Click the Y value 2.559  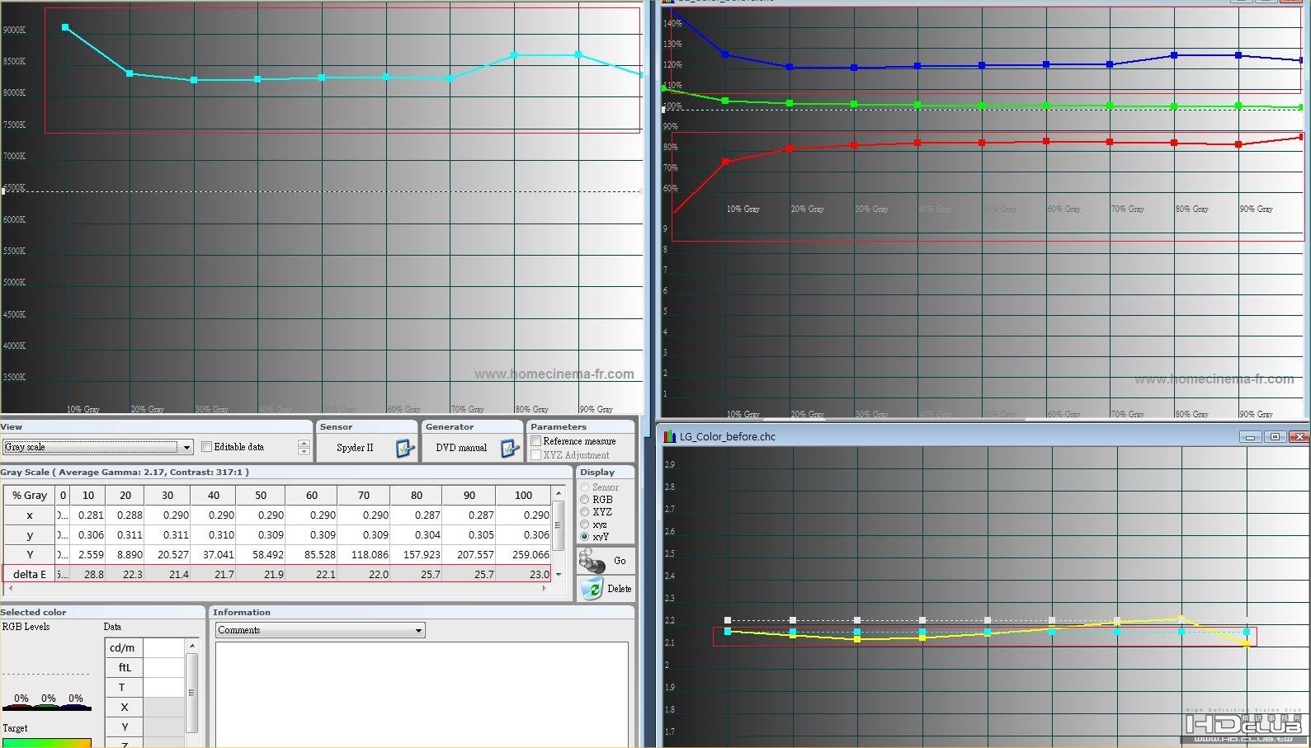click(x=91, y=555)
